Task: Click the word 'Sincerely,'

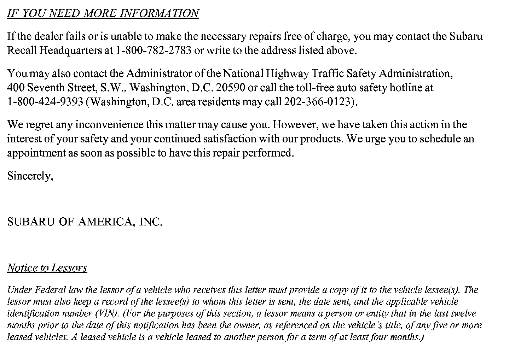Action: [x=30, y=176]
